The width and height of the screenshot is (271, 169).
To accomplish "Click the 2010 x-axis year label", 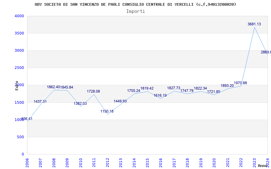I will 81,163.
